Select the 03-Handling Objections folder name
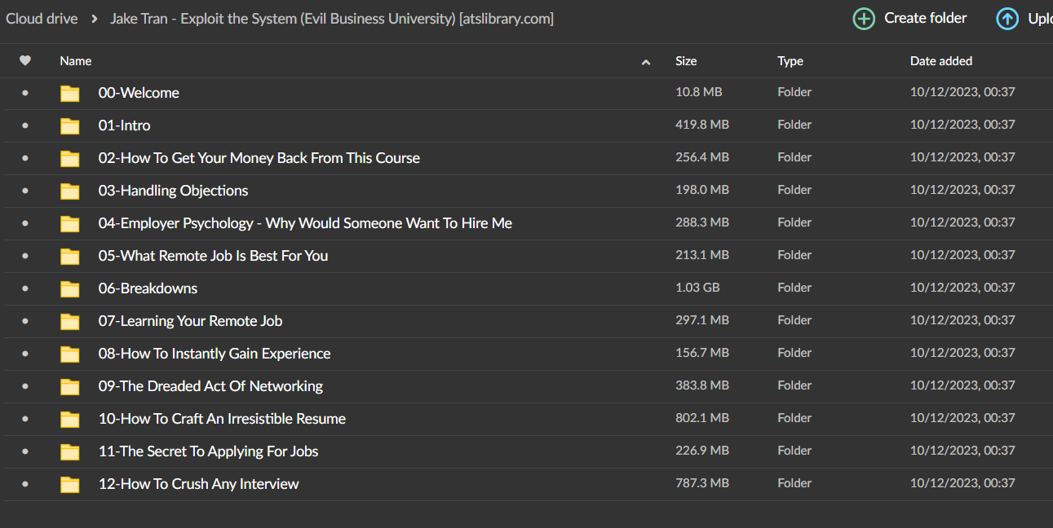1053x528 pixels. [173, 191]
